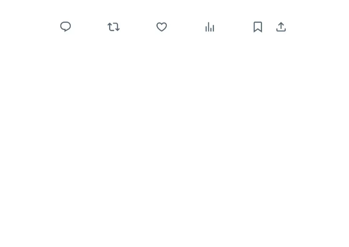Toggle the heart like button
Image resolution: width=349 pixels, height=247 pixels.
coord(162,27)
